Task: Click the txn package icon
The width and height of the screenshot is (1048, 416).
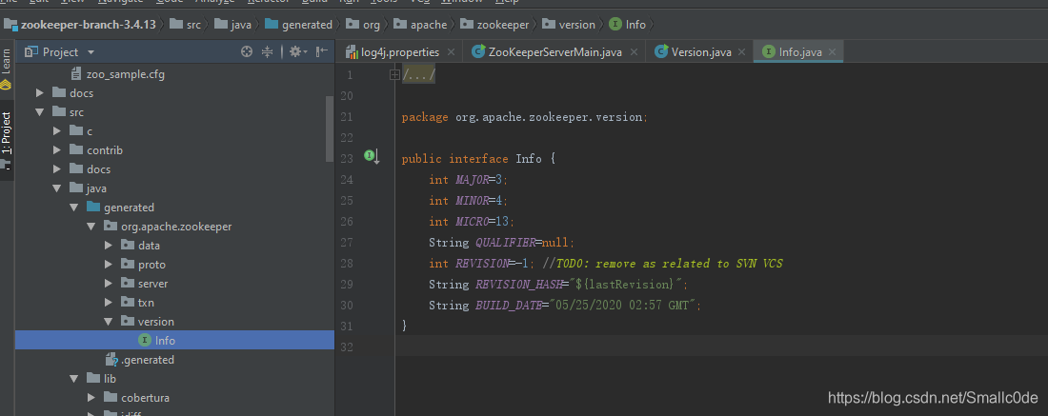Action: (x=128, y=303)
